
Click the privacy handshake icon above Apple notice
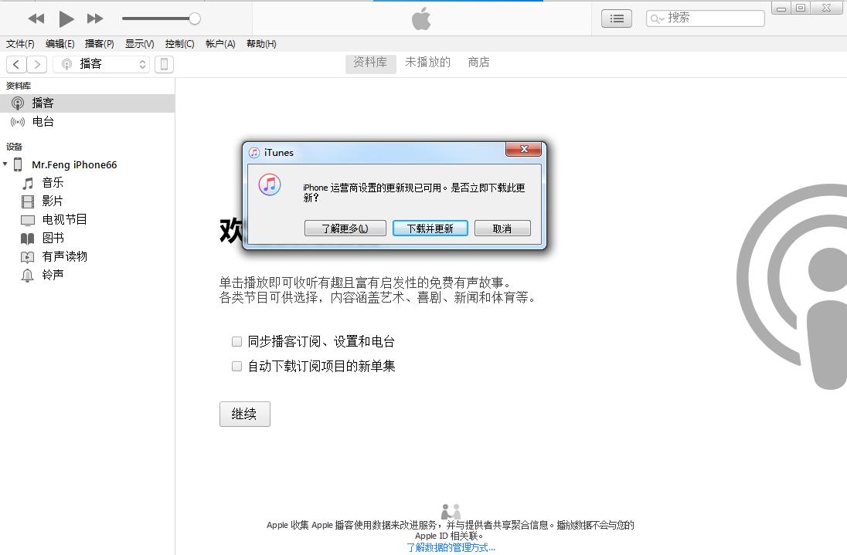click(451, 511)
